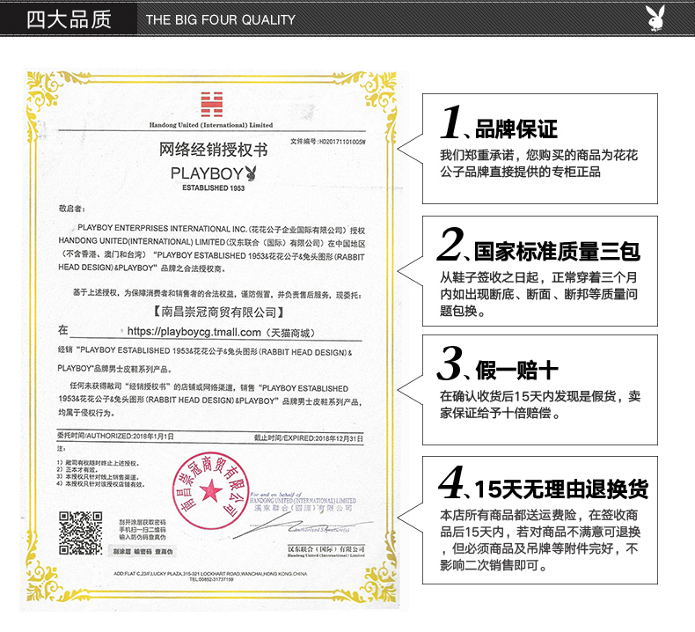Click '(天猫商城)' text after the URL
The height and width of the screenshot is (632, 695).
(x=291, y=332)
